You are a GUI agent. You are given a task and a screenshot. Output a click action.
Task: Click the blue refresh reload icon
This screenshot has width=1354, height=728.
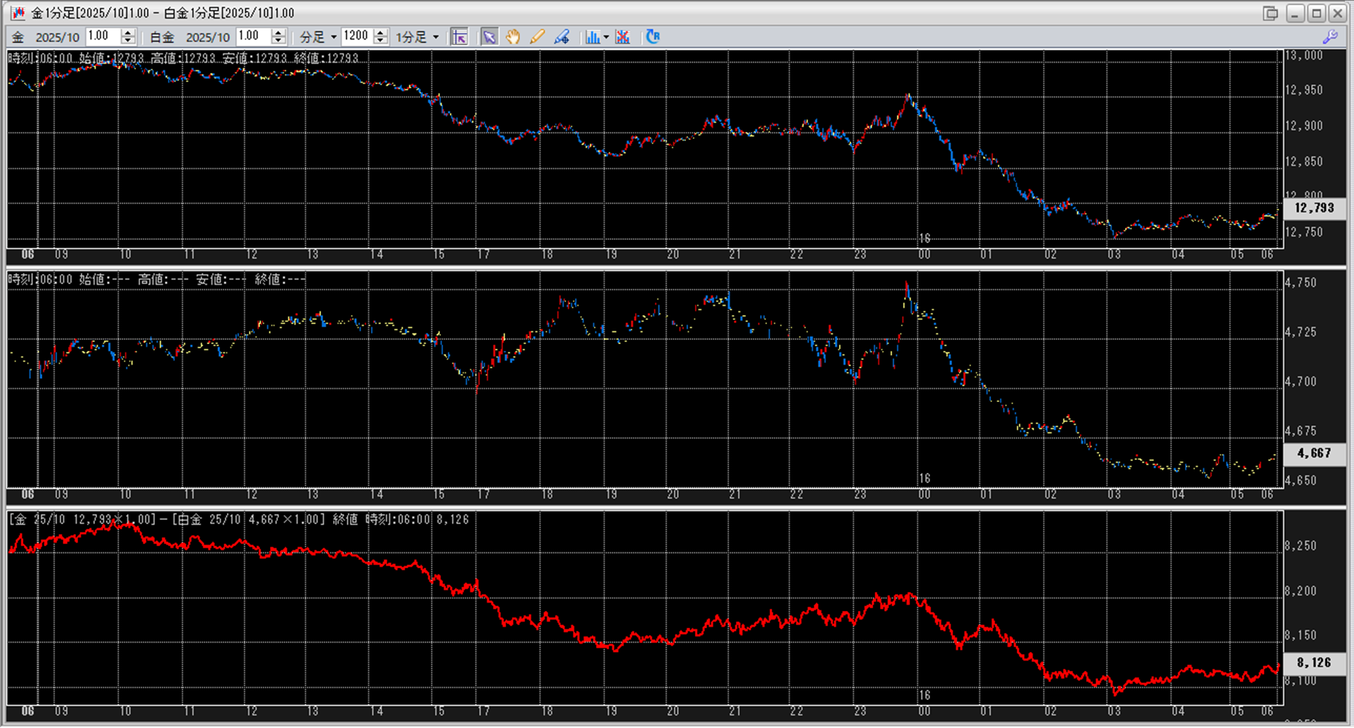(652, 37)
